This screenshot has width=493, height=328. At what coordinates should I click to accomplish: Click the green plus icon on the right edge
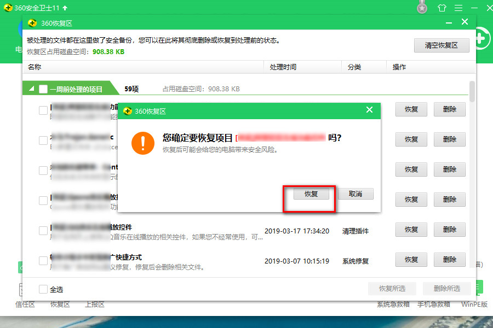click(480, 37)
